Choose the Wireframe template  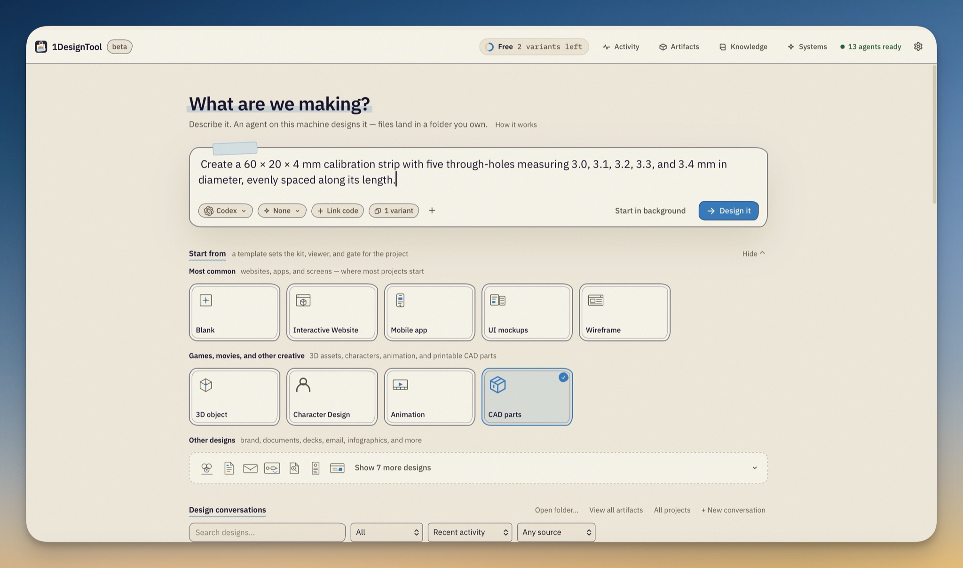624,312
